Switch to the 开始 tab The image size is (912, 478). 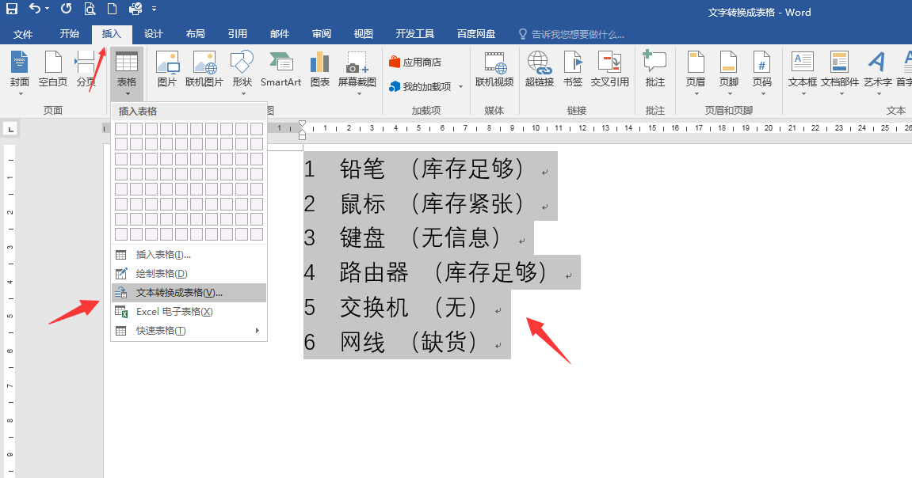point(69,34)
